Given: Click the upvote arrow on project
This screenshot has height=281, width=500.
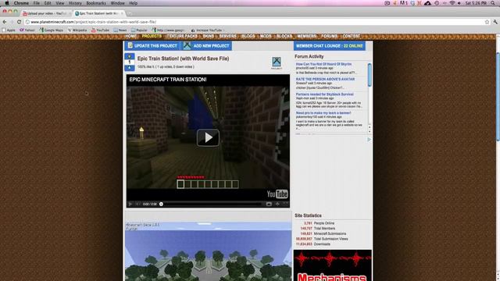Looking at the screenshot, I should pyautogui.click(x=130, y=56).
